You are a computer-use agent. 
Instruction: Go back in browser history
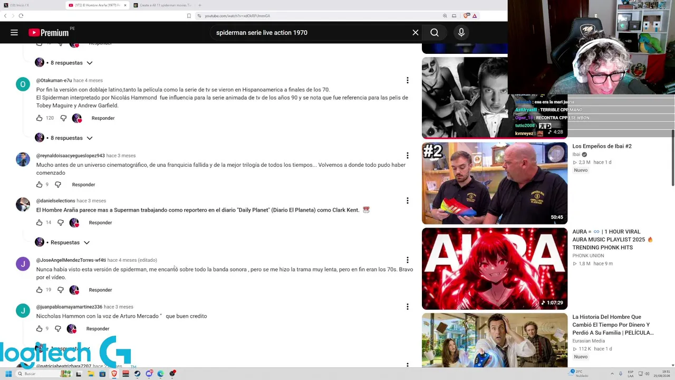coord(5,16)
